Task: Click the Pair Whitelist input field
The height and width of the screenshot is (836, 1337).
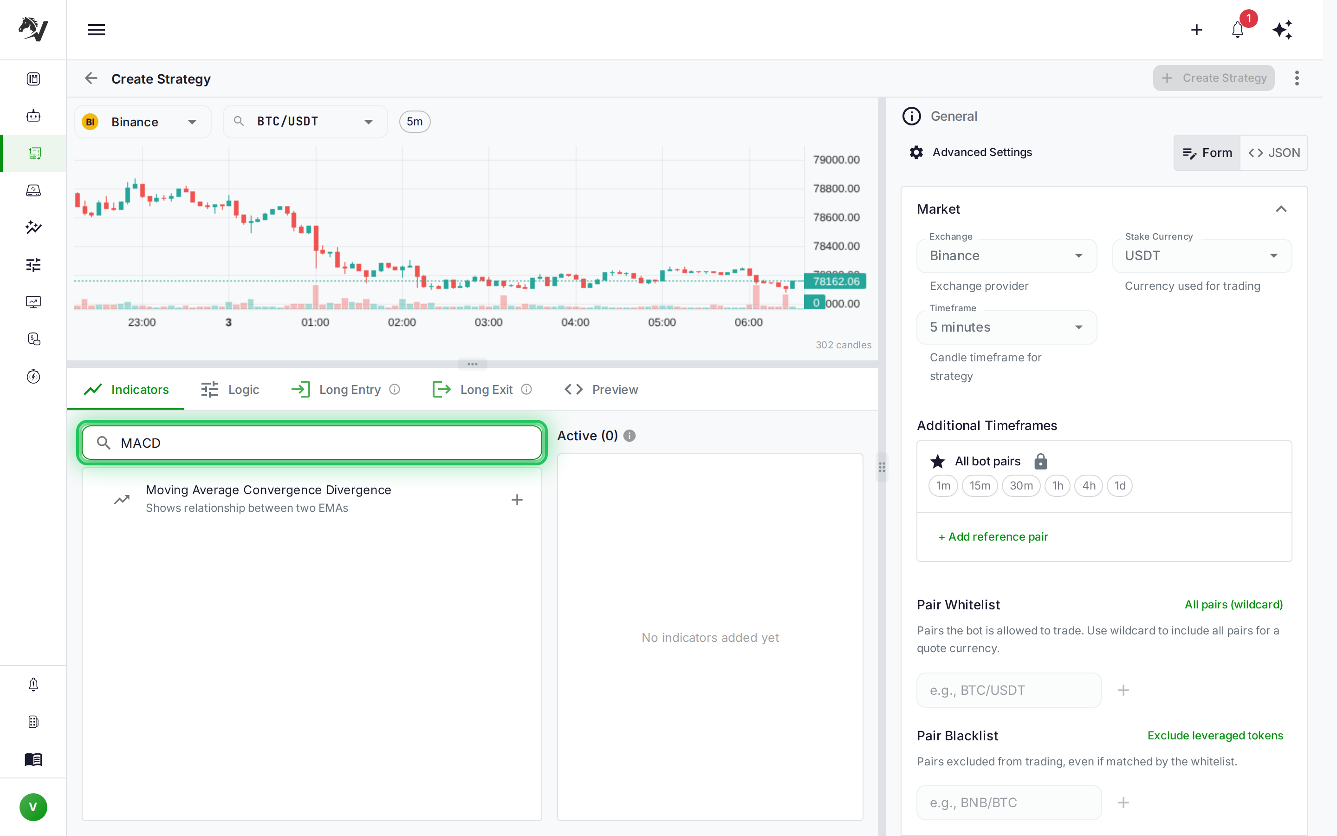Action: [x=1009, y=690]
